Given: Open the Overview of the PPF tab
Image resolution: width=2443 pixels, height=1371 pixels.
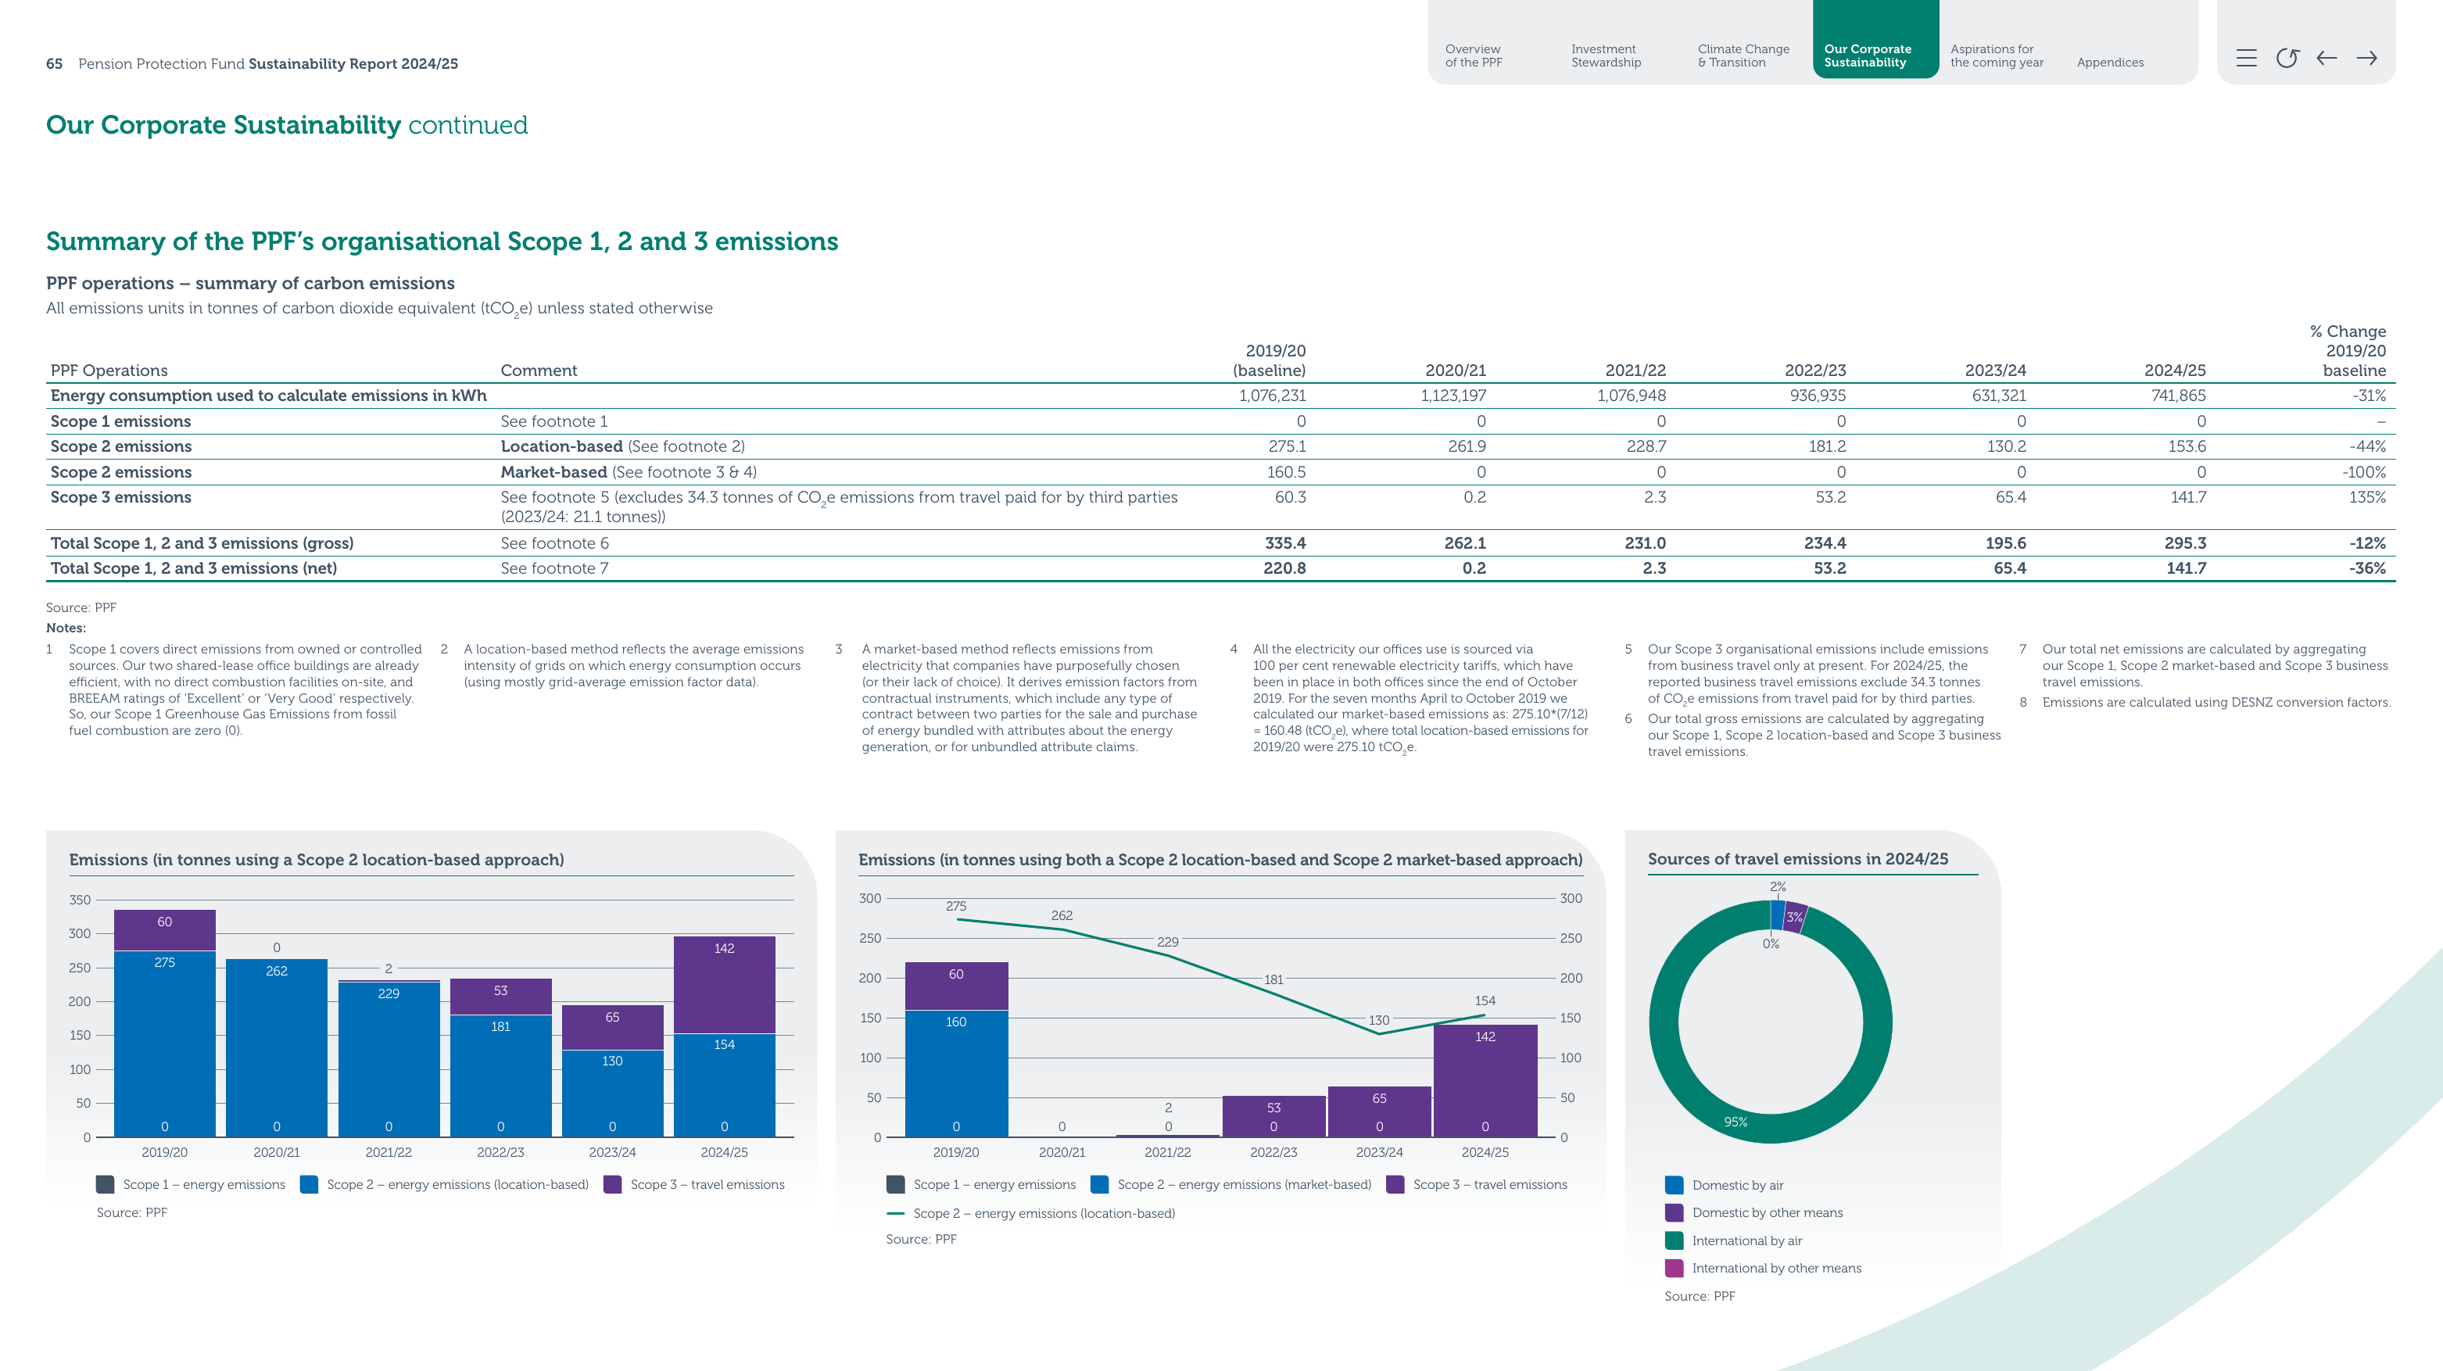Looking at the screenshot, I should point(1474,56).
